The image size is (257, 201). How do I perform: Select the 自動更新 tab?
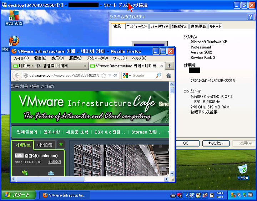199,26
